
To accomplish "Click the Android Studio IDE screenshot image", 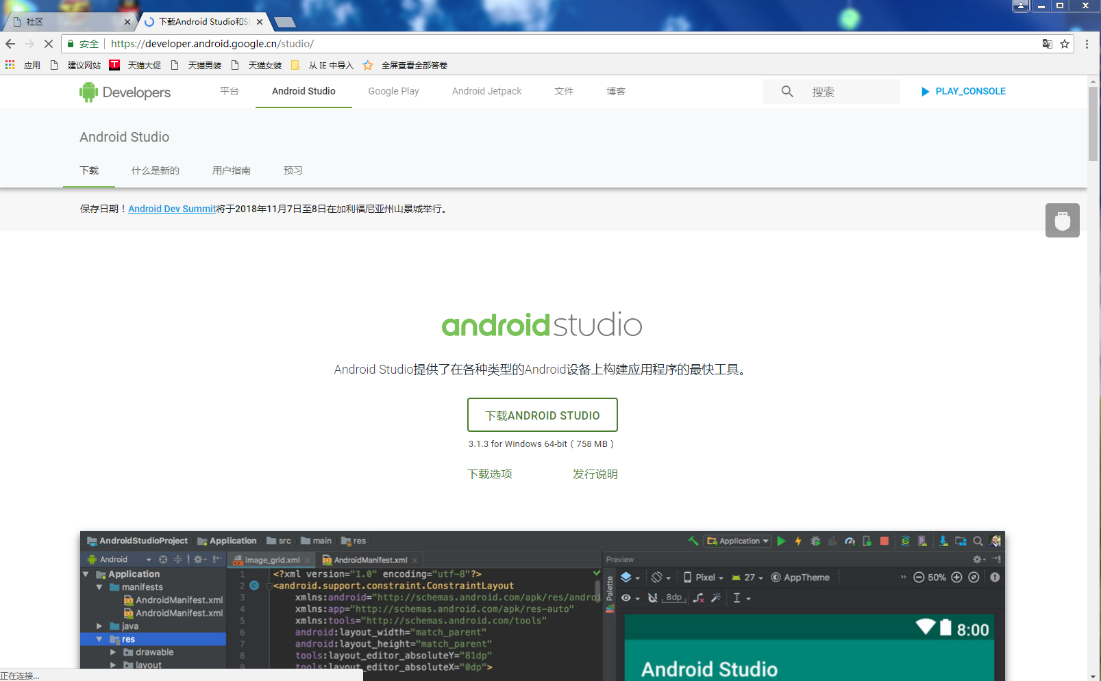I will [543, 606].
